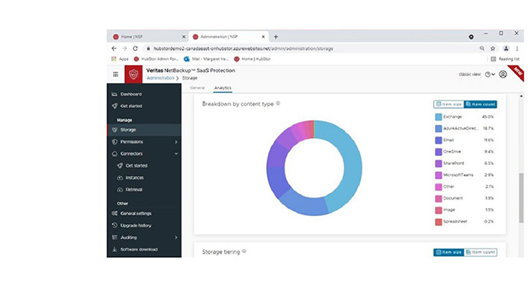Select Storage in the Manage section
Screen dimensions: 532x291
pos(144,130)
